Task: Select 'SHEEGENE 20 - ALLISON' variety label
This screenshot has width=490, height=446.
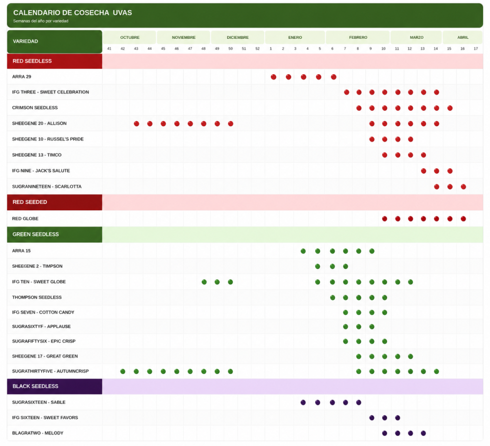Action: 39,123
